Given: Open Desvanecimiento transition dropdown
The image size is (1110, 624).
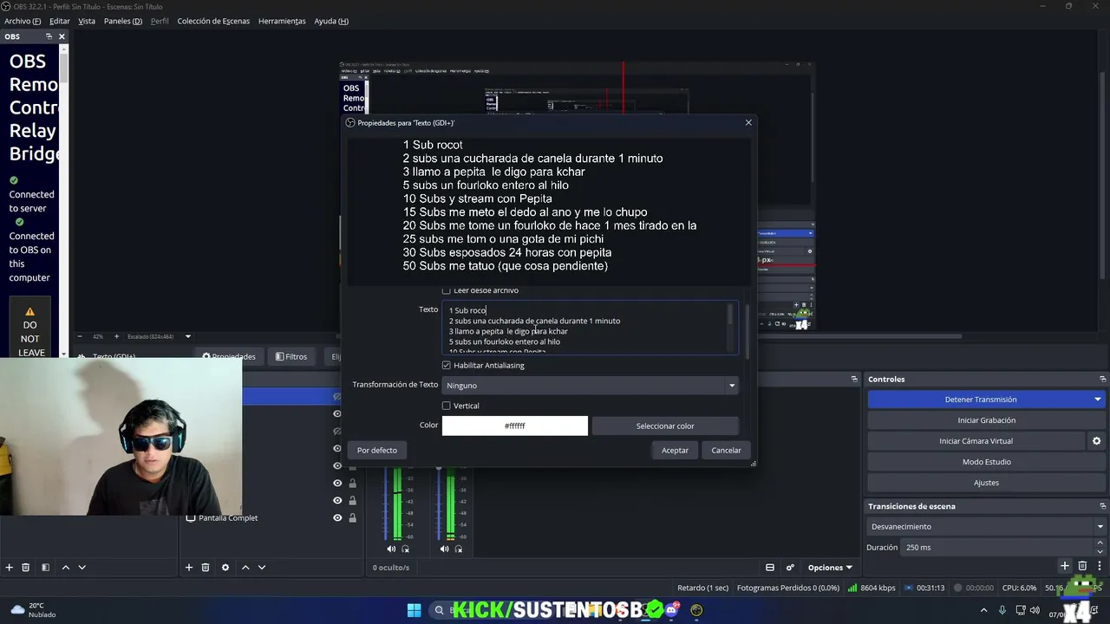Looking at the screenshot, I should pos(987,527).
